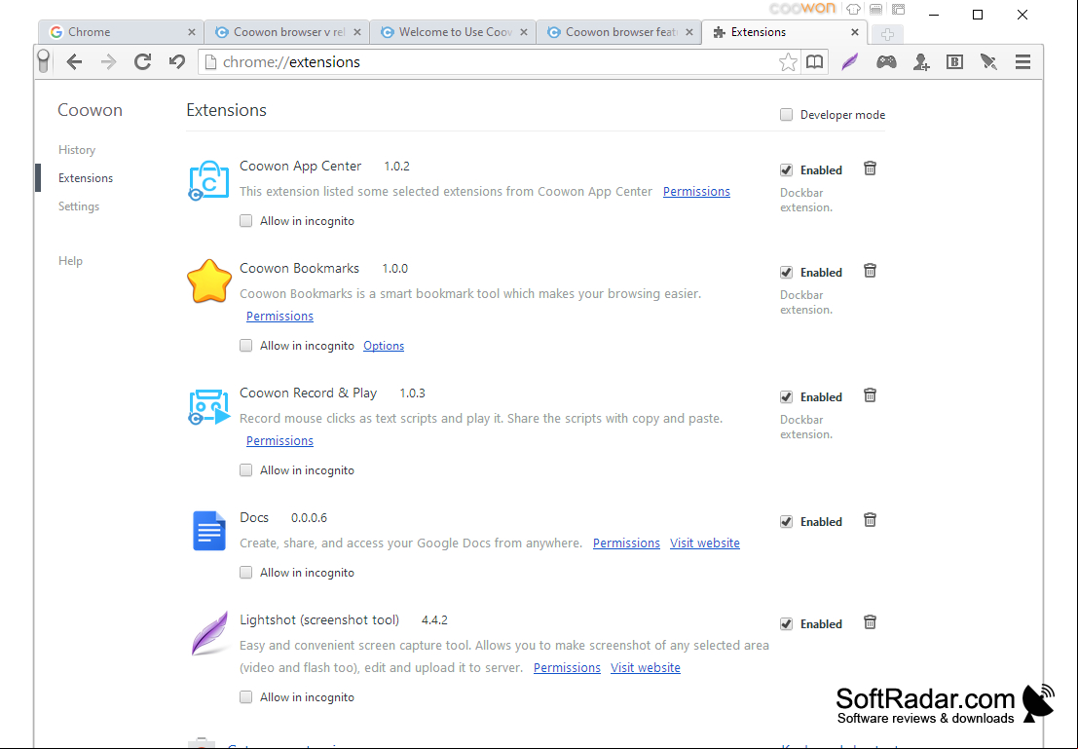View Coowon App Center Permissions link
This screenshot has width=1078, height=749.
[x=696, y=191]
